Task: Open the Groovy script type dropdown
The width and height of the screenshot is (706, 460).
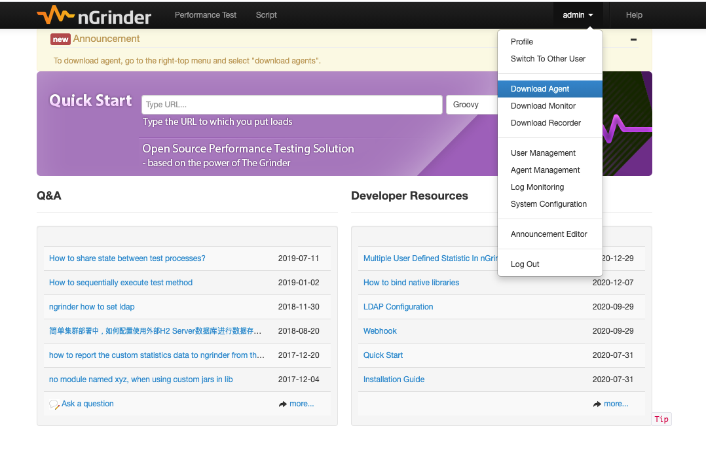Action: 472,104
